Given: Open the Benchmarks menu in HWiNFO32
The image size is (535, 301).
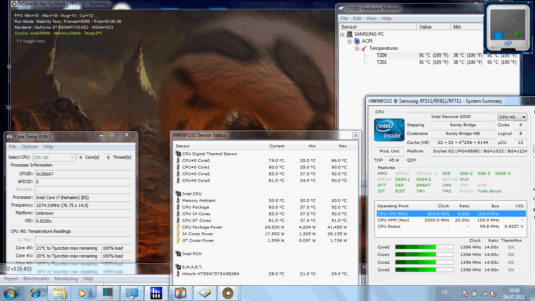Looking at the screenshot, I should pyautogui.click(x=36, y=279).
